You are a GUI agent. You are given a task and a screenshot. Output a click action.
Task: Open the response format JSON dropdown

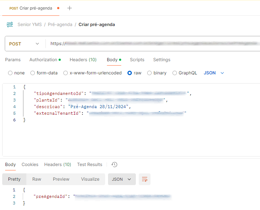click(x=122, y=179)
